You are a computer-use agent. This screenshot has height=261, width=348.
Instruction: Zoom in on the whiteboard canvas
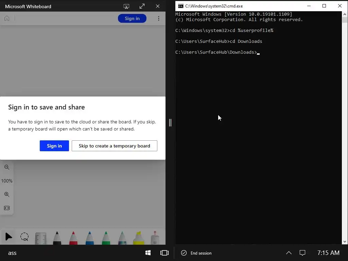click(7, 194)
